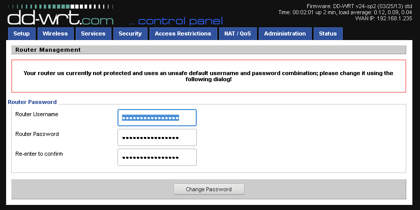
Task: Click the control panel header text
Action: click(x=176, y=21)
